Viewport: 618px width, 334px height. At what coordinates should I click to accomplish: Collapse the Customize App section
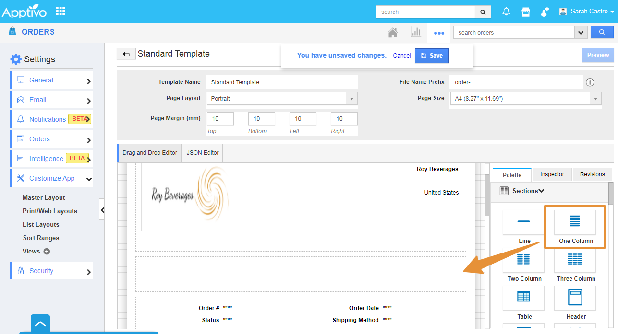[51, 178]
